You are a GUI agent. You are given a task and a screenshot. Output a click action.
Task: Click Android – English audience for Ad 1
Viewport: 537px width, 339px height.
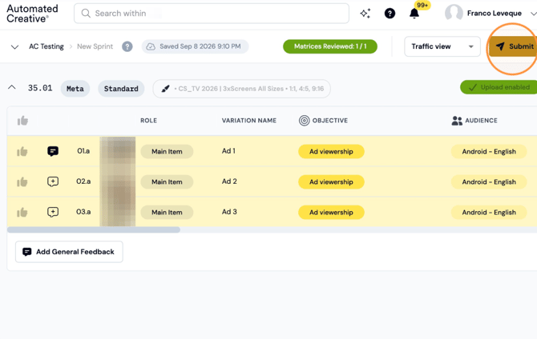coord(489,152)
